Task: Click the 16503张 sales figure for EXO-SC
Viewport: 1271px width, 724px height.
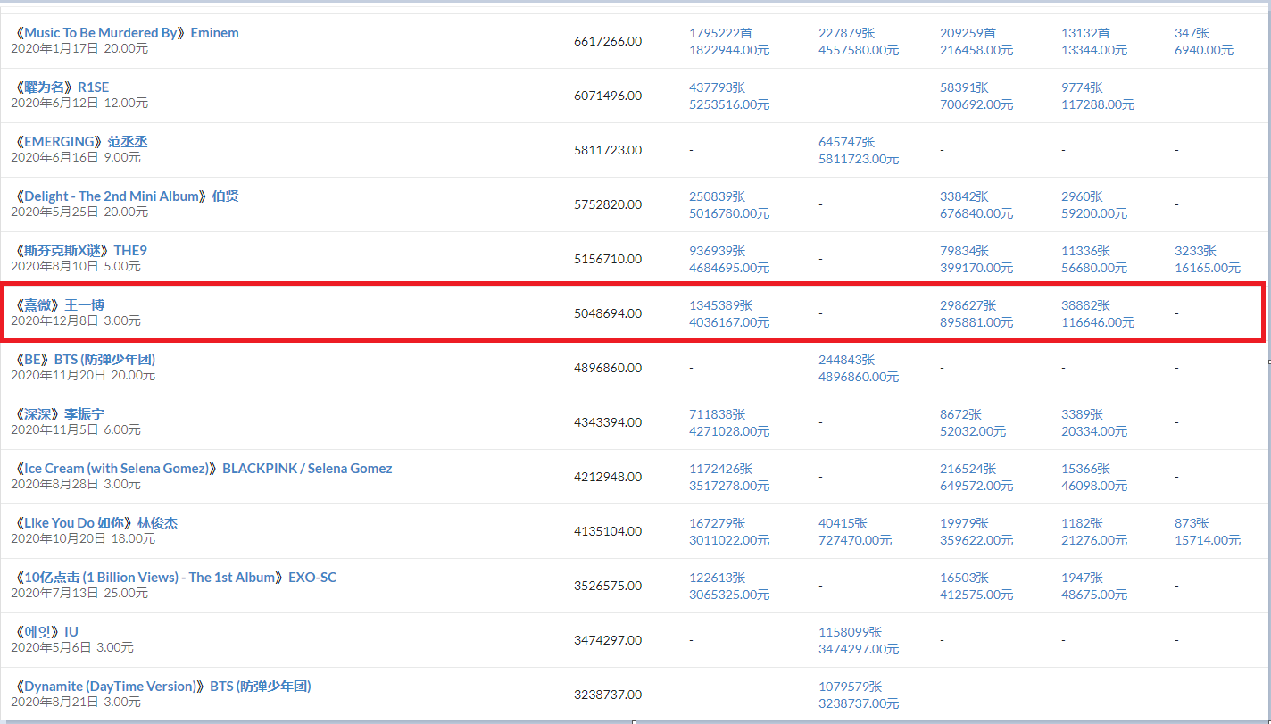Action: (x=965, y=578)
